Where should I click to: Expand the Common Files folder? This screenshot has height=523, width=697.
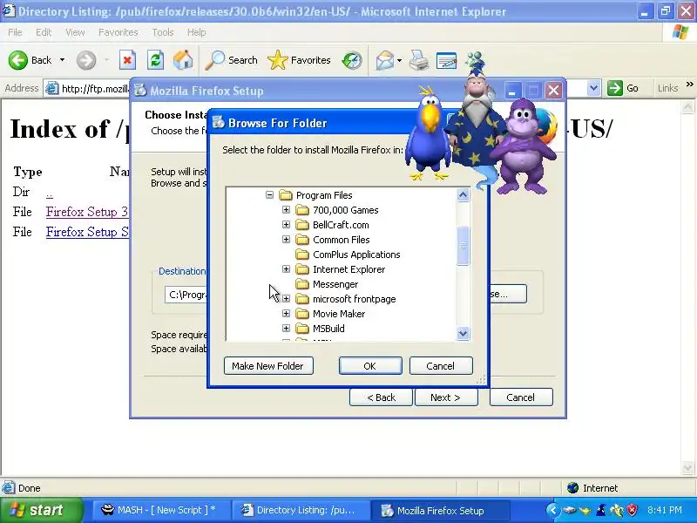click(286, 239)
